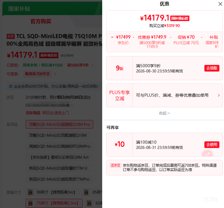Click 优惠券 ¥1749.9 in the price breakdown
This screenshot has height=208, width=224.
pos(152,37)
